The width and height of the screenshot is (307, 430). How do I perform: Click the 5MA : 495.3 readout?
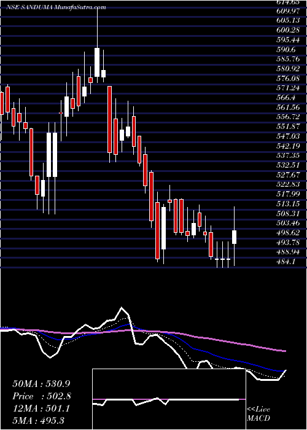pyautogui.click(x=38, y=421)
